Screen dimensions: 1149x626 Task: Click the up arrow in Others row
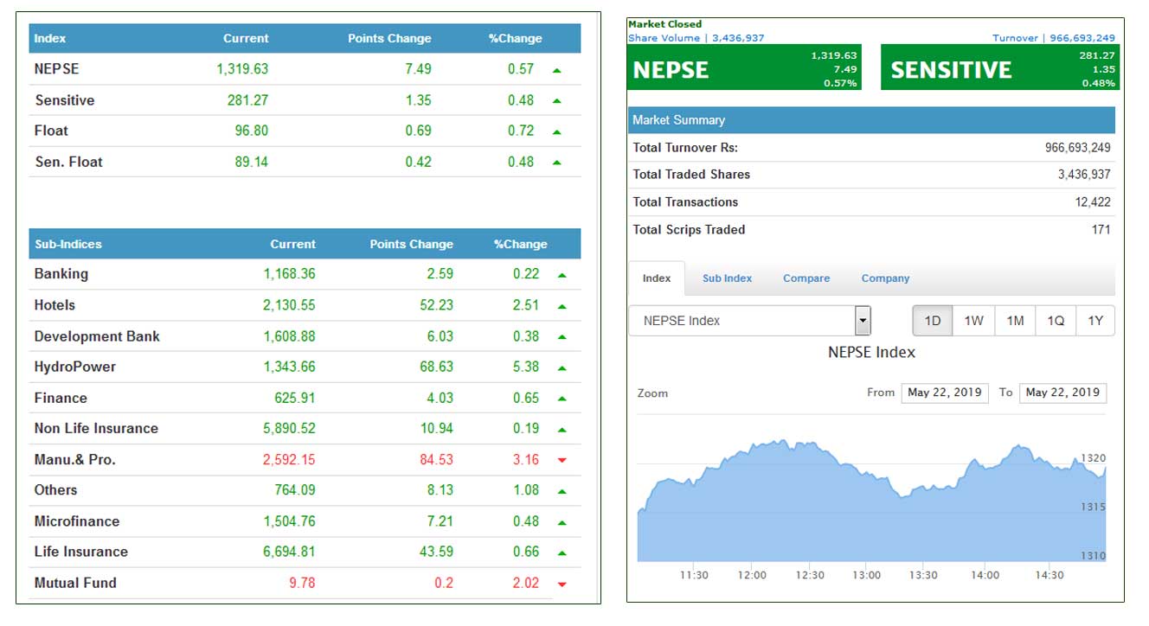[562, 491]
